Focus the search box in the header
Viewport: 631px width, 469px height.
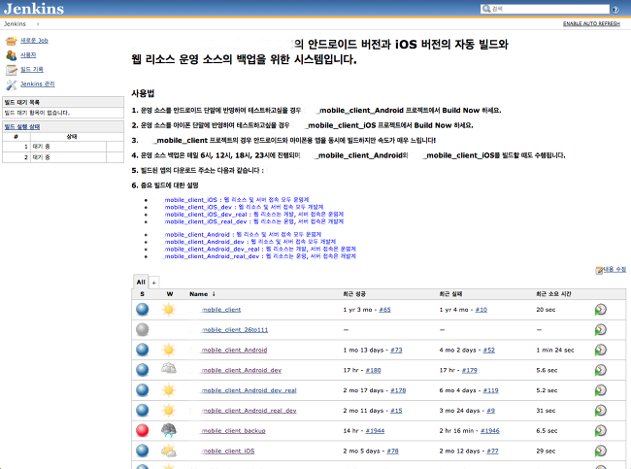545,9
